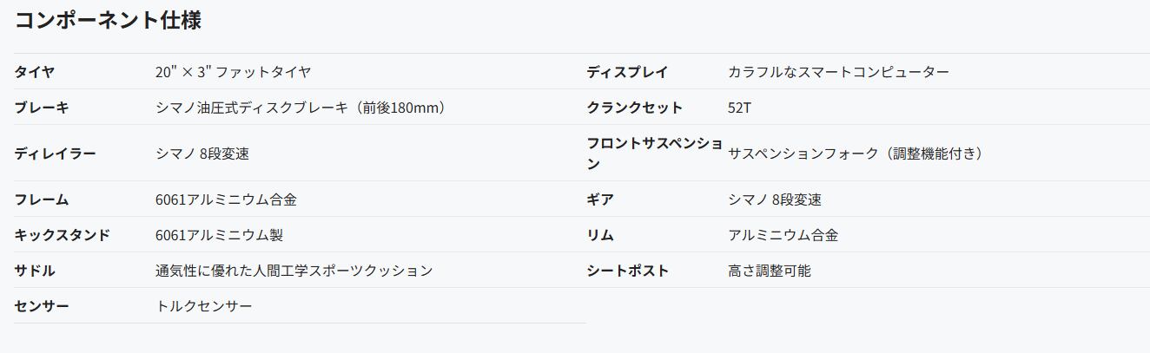Click the ブレーキ spec label
The height and width of the screenshot is (353, 1150).
pyautogui.click(x=41, y=108)
